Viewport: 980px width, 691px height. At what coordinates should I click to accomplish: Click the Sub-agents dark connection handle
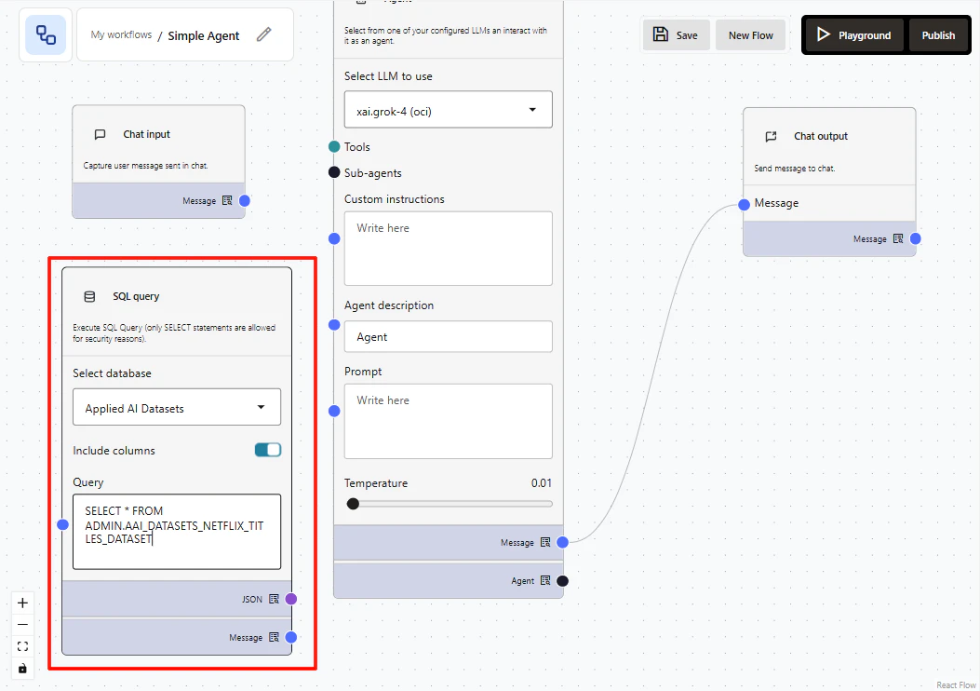coord(334,172)
